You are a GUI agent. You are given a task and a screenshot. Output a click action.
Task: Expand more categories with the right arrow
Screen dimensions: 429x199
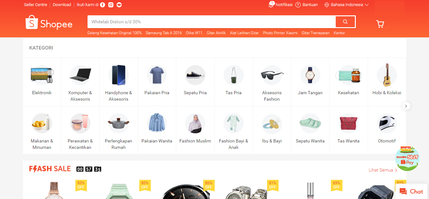coord(406,106)
